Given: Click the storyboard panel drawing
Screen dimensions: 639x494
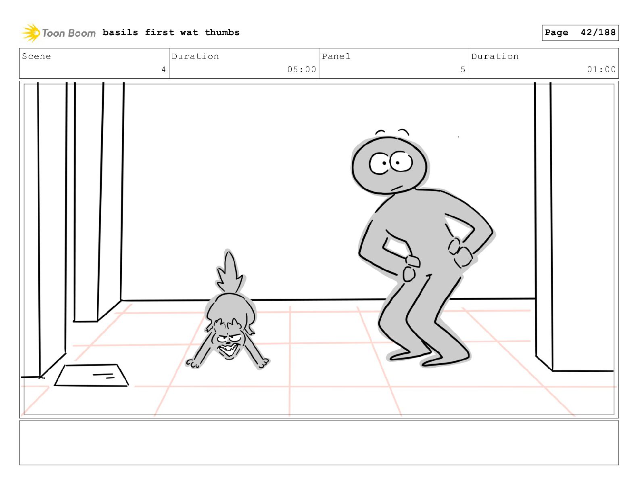Looking at the screenshot, I should tap(319, 249).
